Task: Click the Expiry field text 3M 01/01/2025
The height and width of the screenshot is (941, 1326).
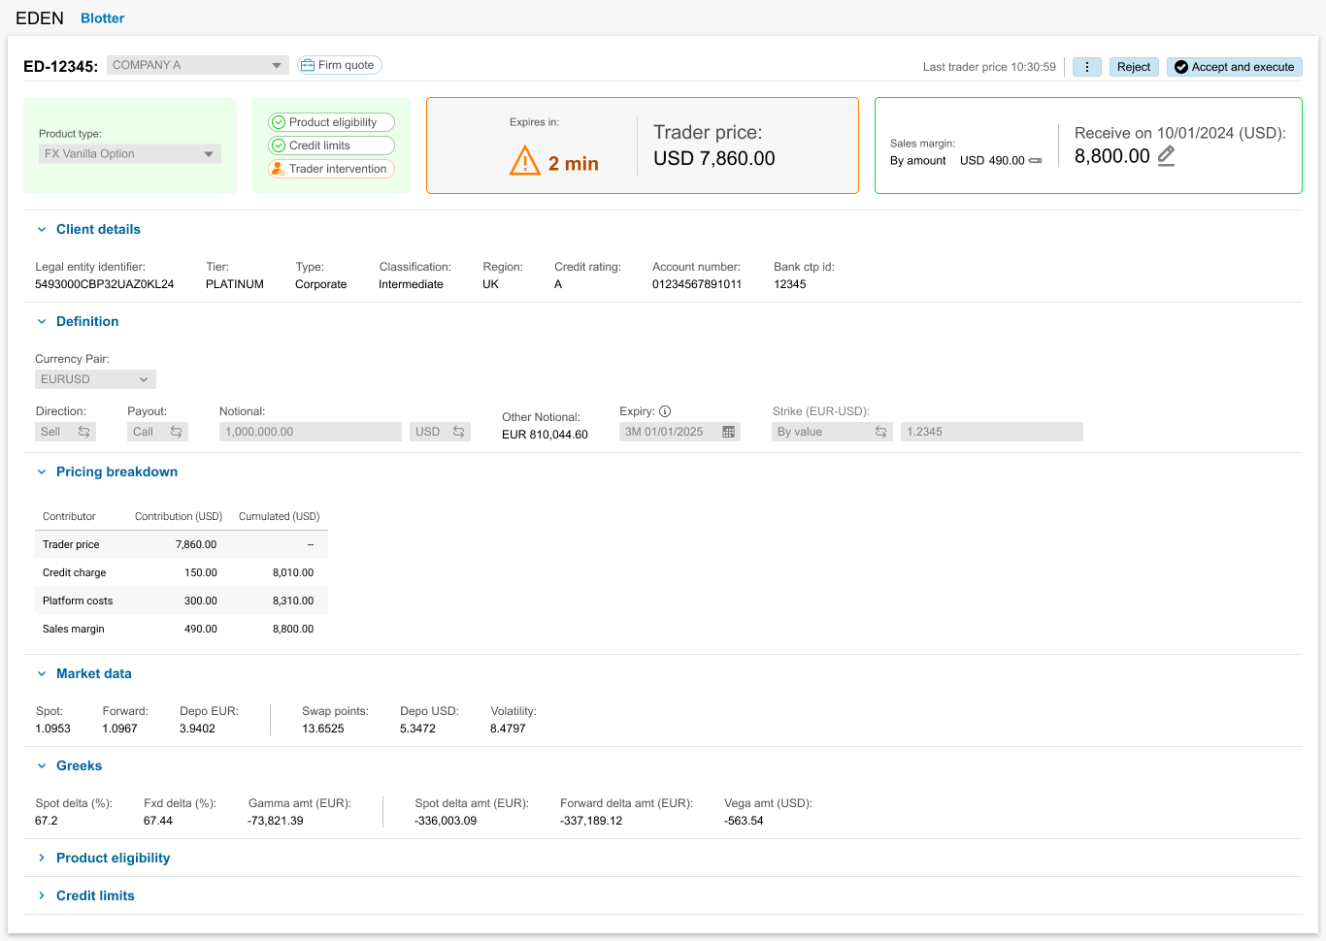Action: pos(664,432)
